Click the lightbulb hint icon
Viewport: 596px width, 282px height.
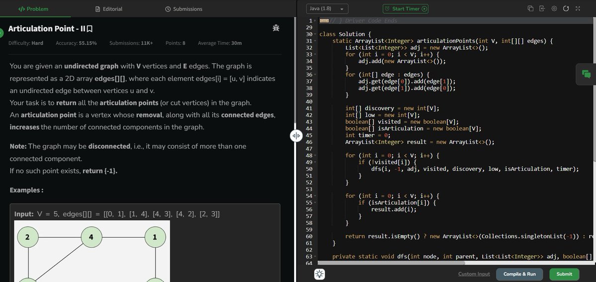[319, 274]
